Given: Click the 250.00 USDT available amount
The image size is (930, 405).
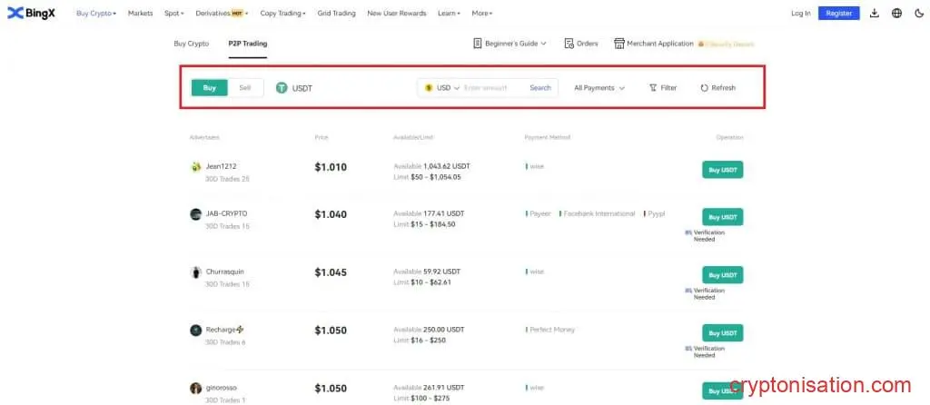Looking at the screenshot, I should pos(443,330).
